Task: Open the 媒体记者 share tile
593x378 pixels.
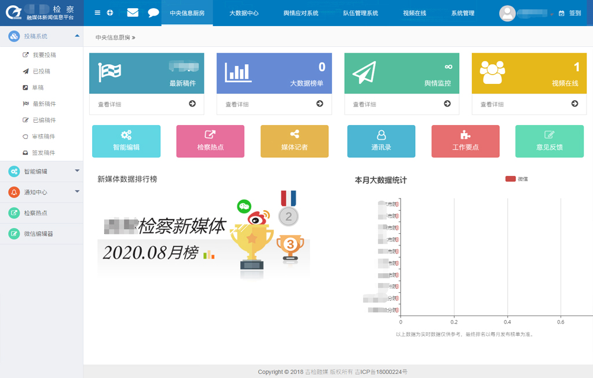Action: [294, 141]
